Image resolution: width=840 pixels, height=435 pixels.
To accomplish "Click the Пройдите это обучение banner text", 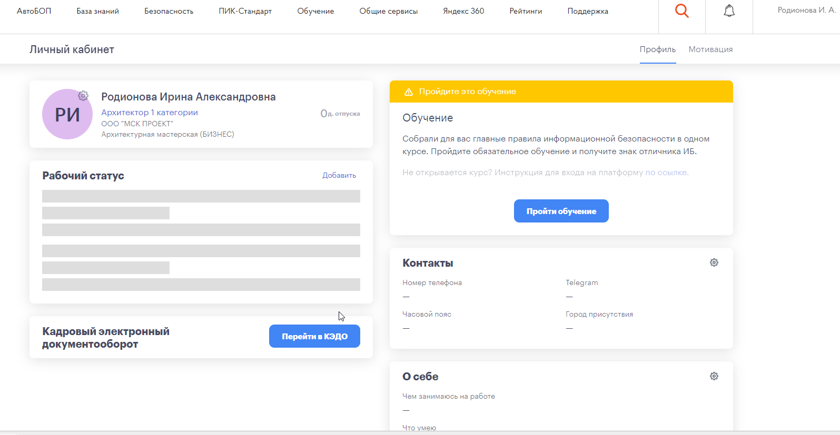I will click(468, 92).
